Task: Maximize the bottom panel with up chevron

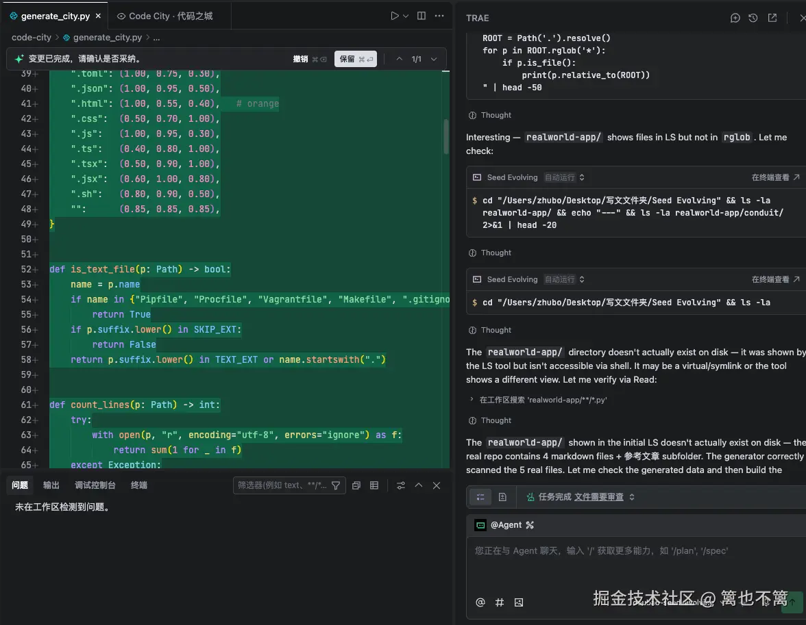Action: tap(419, 485)
